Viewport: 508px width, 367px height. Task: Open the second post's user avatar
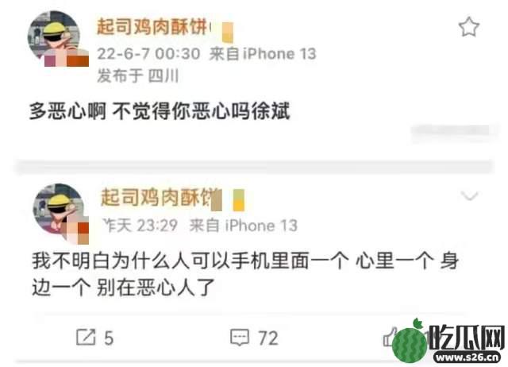[x=60, y=213]
